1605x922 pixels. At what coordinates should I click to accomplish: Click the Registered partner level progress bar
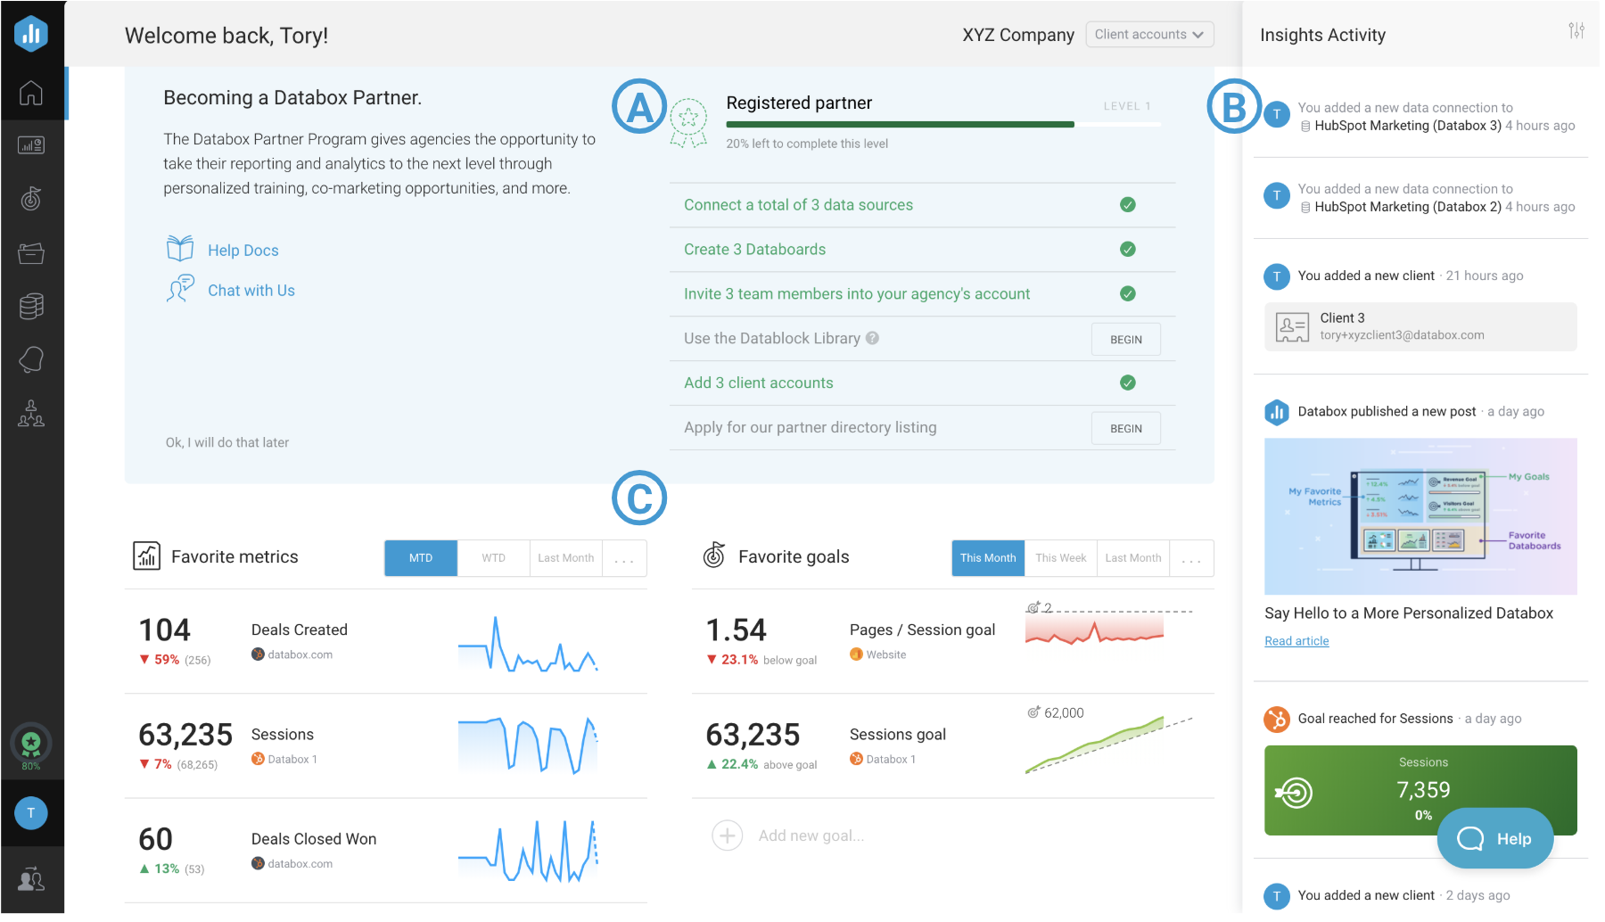tap(943, 125)
